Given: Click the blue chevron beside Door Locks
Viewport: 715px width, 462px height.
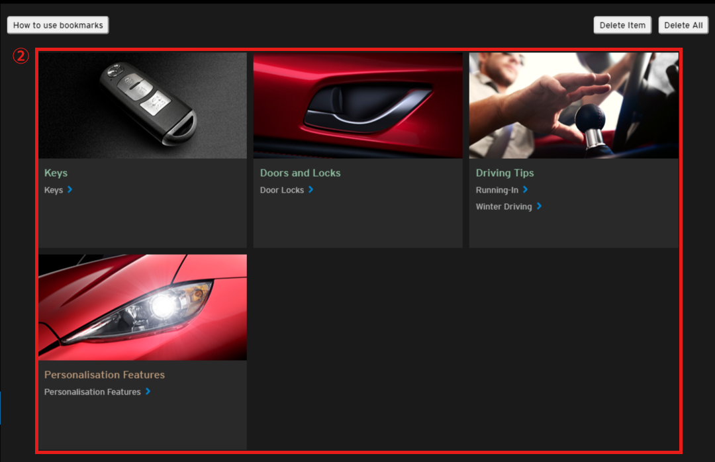Looking at the screenshot, I should pos(310,190).
